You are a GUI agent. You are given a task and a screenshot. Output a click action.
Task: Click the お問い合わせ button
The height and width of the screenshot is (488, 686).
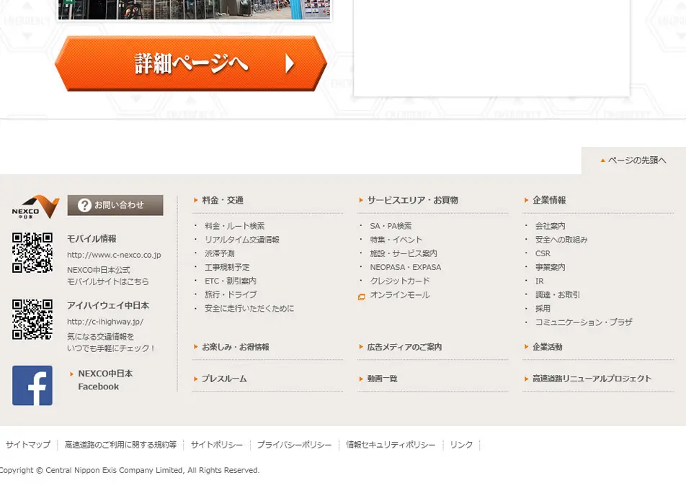pyautogui.click(x=115, y=205)
